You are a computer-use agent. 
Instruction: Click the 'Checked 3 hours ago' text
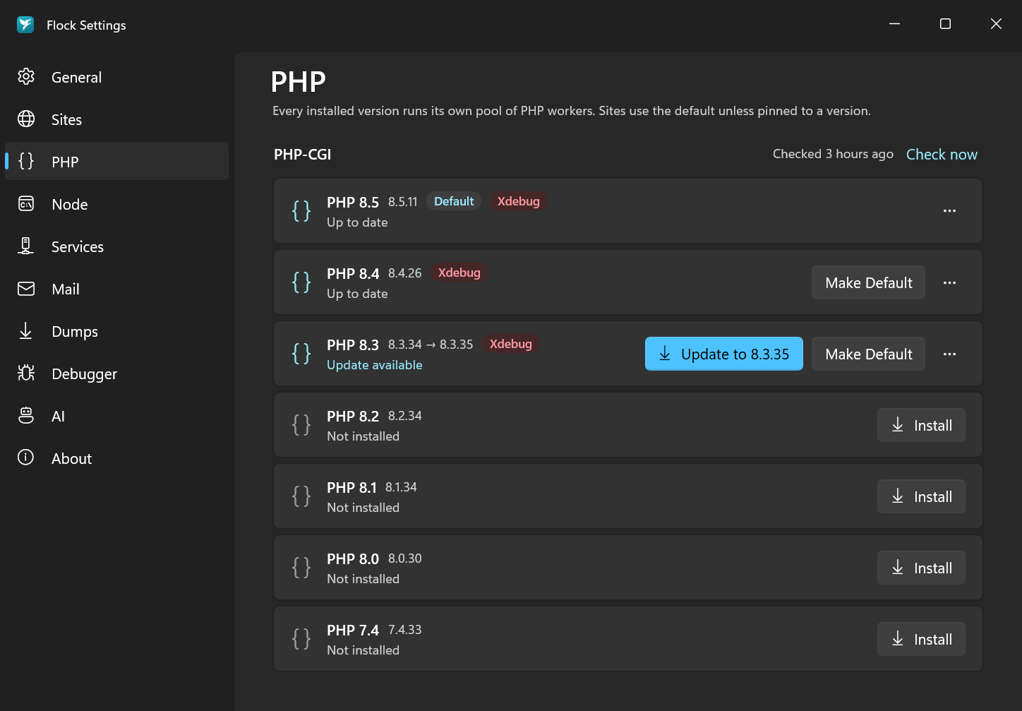[833, 154]
